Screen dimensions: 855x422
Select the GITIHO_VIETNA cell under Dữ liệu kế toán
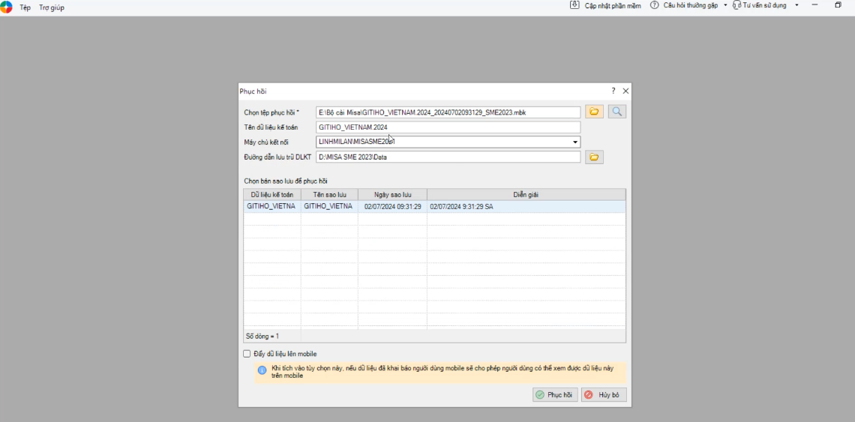(272, 207)
